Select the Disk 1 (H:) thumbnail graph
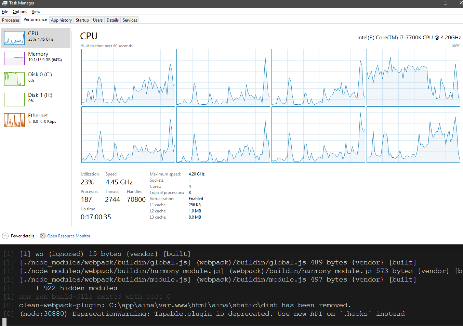This screenshot has width=463, height=326. [x=14, y=100]
